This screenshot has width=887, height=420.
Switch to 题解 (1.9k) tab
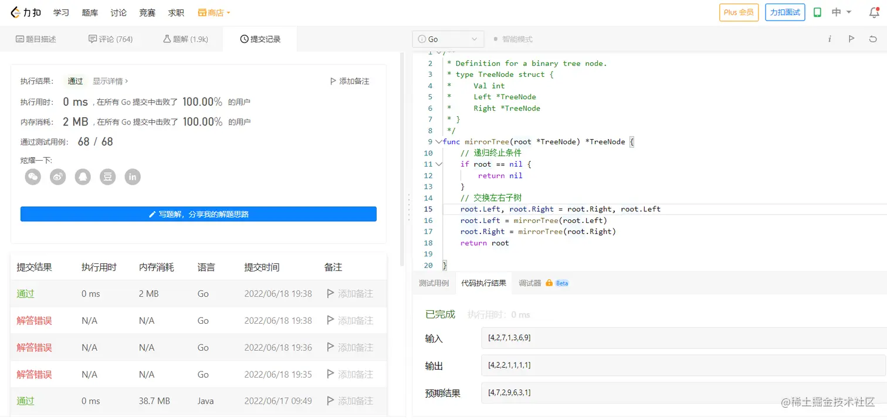coord(185,39)
